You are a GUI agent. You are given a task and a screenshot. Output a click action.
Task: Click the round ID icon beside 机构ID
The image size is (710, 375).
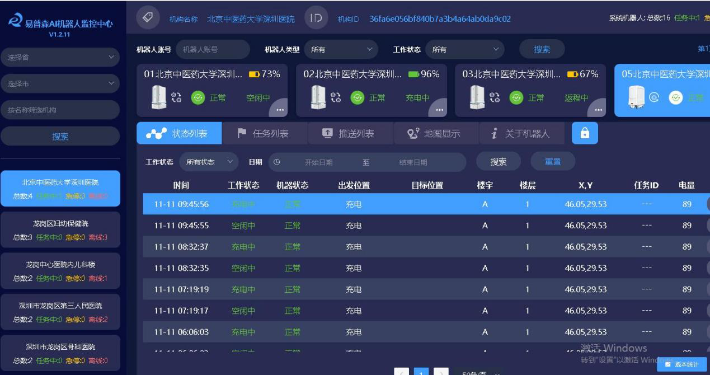(316, 18)
